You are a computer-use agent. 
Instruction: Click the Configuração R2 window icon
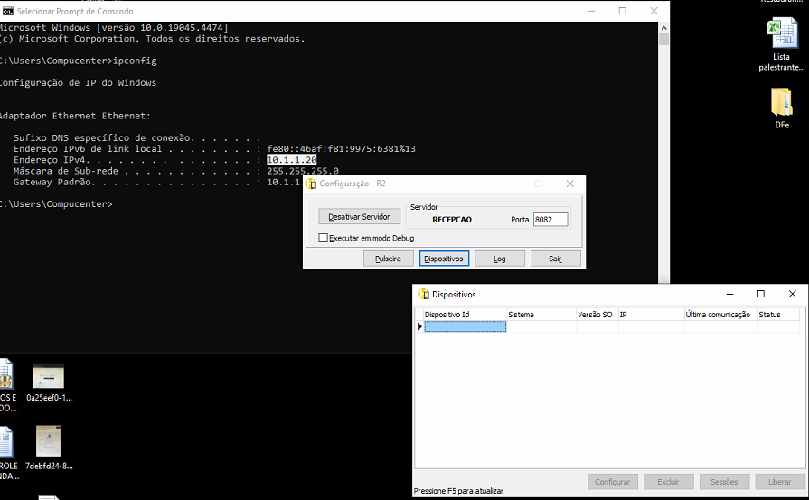point(311,184)
